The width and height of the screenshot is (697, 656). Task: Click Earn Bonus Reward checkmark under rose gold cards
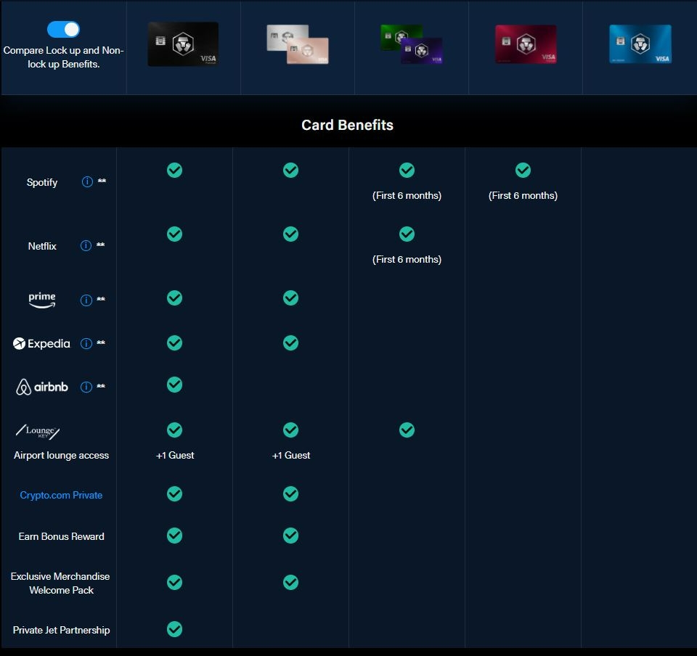point(290,536)
